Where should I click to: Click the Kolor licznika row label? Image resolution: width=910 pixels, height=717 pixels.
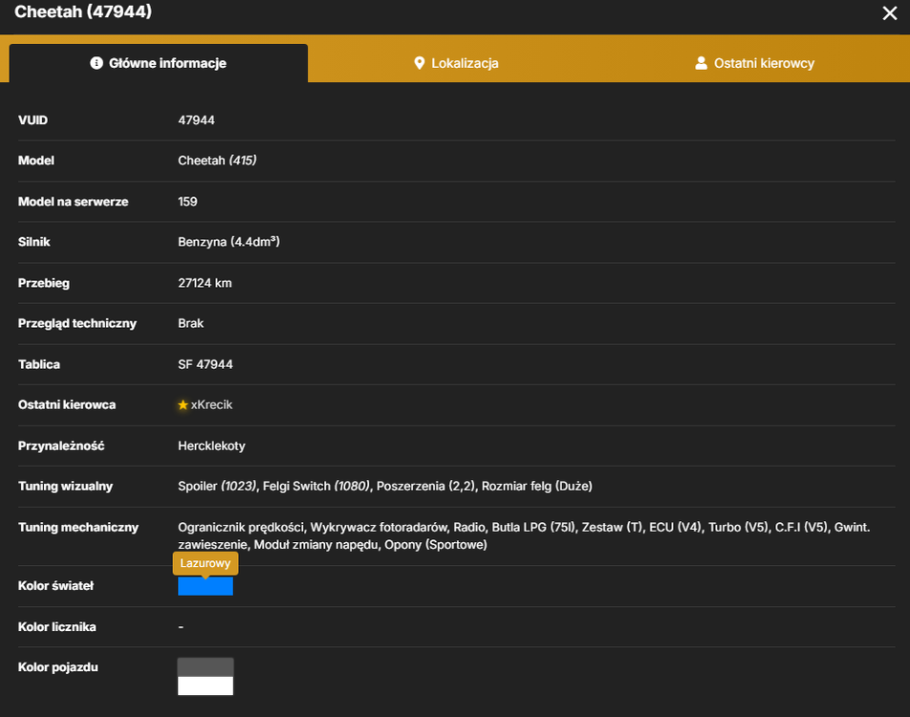tap(57, 627)
